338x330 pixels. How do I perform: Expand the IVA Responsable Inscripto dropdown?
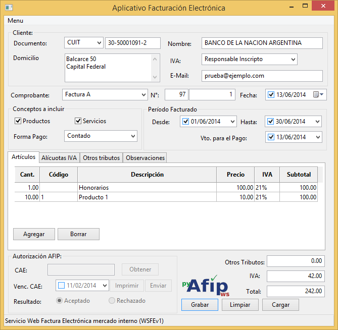point(249,59)
